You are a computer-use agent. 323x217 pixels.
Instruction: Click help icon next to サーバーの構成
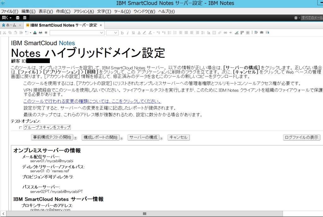[161, 138]
